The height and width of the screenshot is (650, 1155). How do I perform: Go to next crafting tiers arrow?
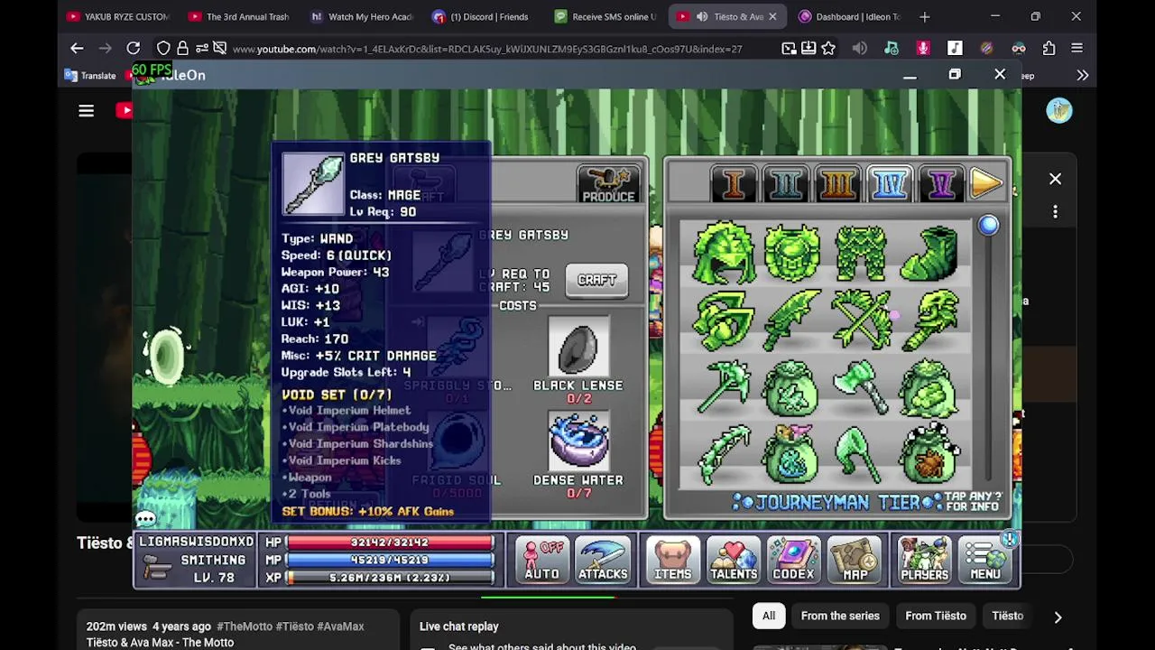click(987, 184)
